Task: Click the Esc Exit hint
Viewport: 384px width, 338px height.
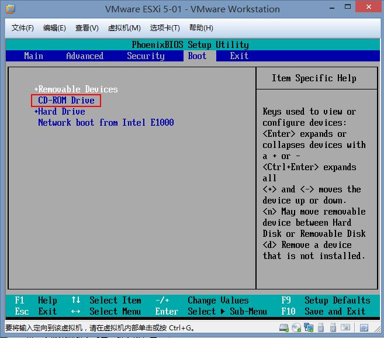Action: coord(36,312)
